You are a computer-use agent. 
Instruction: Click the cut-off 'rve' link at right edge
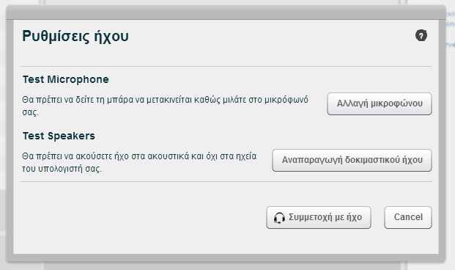click(x=451, y=45)
